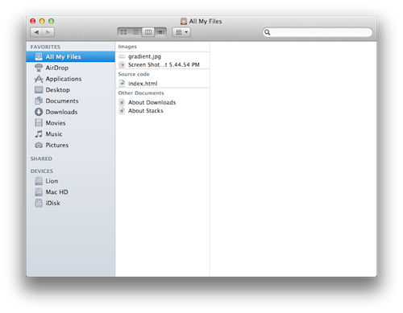The width and height of the screenshot is (403, 313).
Task: Switch to Cover Flow view
Action: coord(160,32)
